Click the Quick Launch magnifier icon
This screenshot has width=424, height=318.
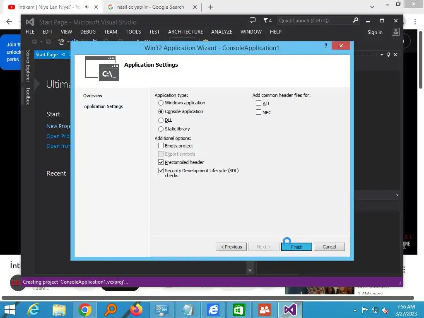(x=356, y=20)
